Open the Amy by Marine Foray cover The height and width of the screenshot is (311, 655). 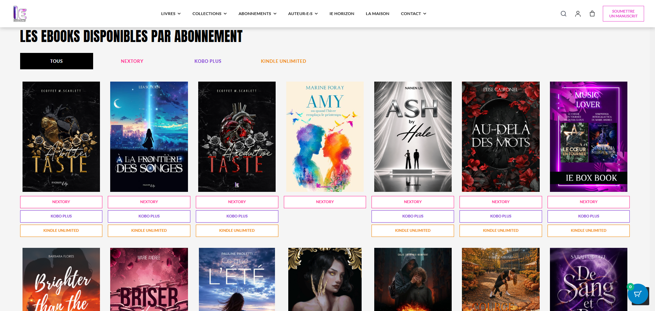pyautogui.click(x=325, y=137)
